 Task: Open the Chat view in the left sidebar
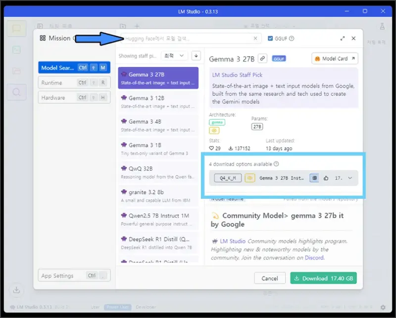(16, 29)
